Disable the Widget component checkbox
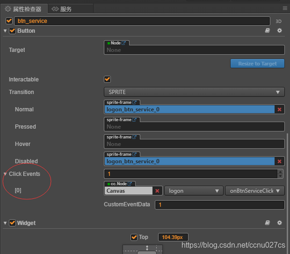Viewport: 290px width, 254px height. (12, 223)
